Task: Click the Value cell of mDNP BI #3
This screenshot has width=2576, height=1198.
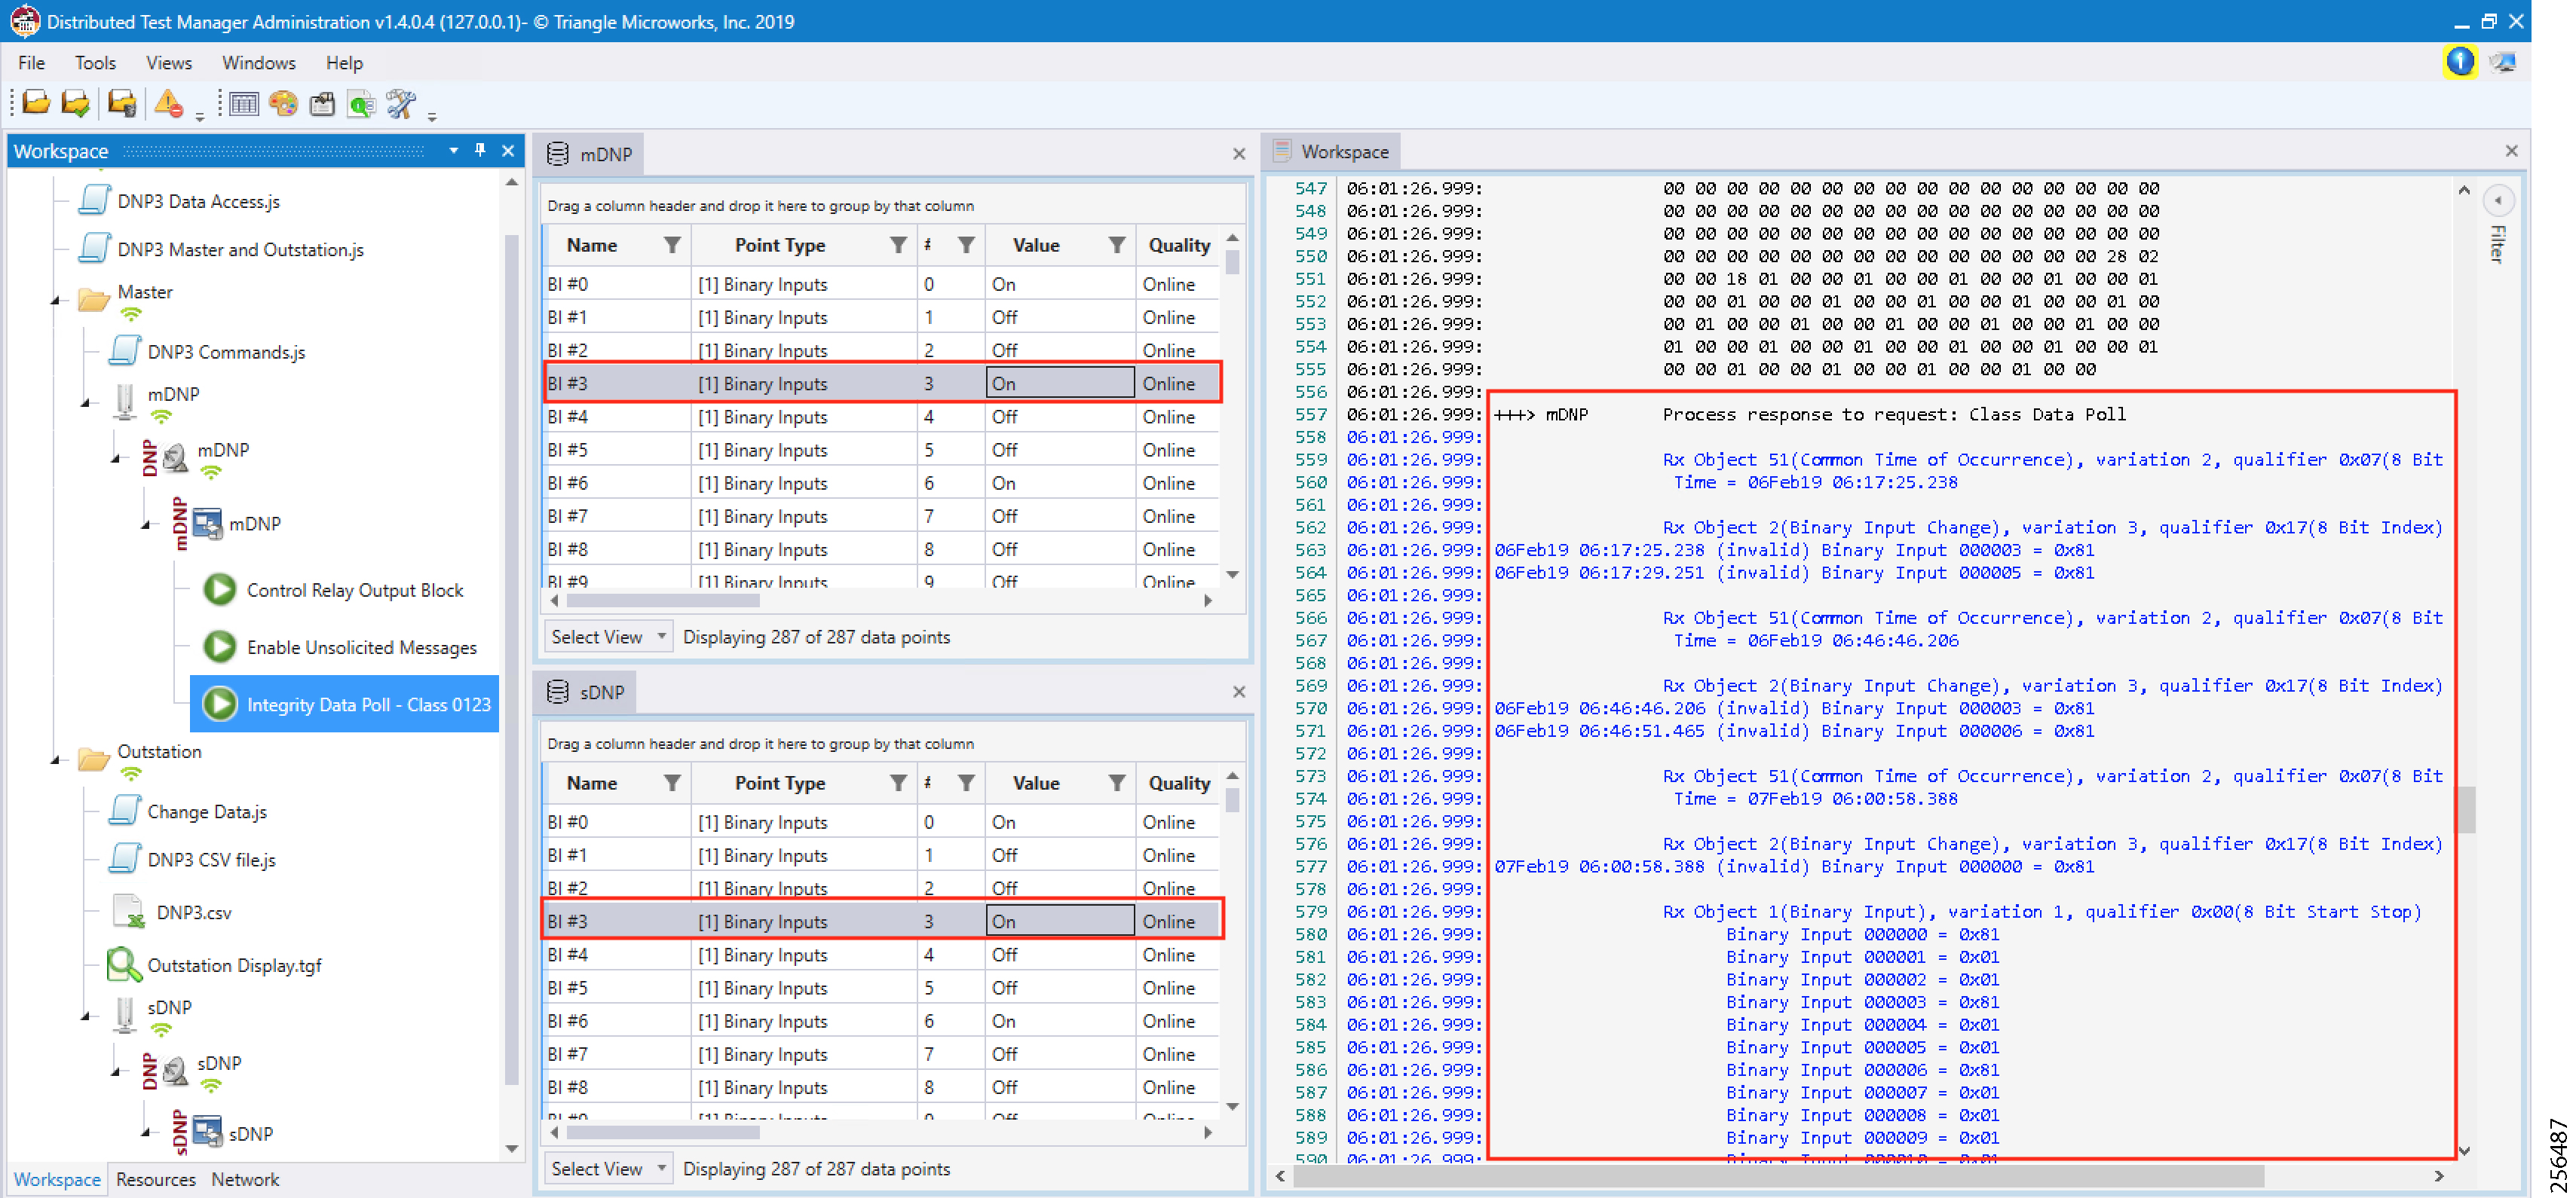Action: point(1060,383)
